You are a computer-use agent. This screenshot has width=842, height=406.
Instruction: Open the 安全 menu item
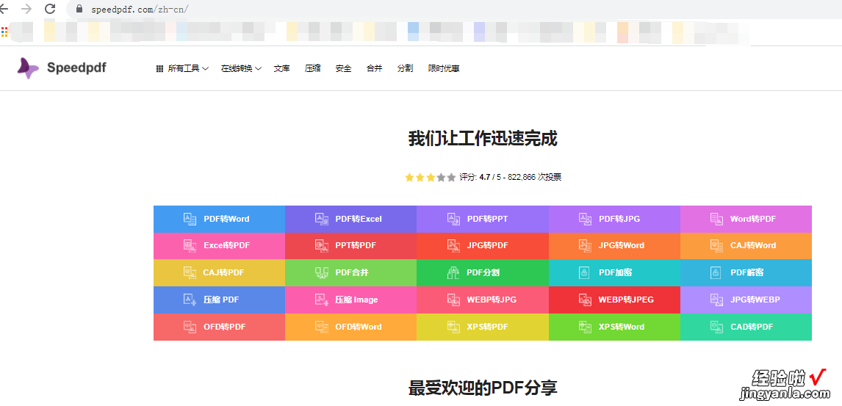point(344,68)
